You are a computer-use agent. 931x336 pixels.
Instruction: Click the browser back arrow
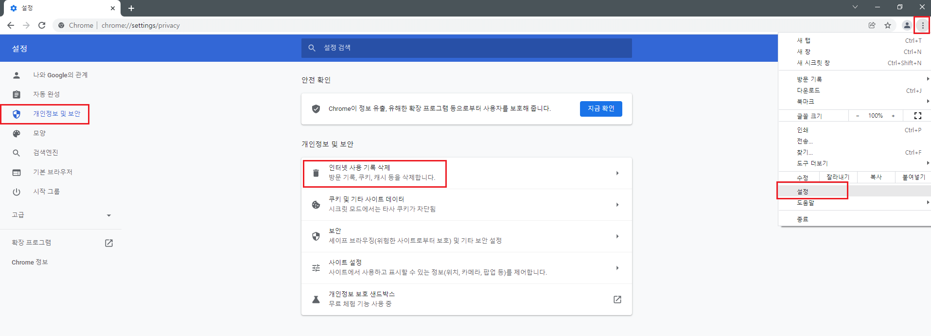[10, 25]
